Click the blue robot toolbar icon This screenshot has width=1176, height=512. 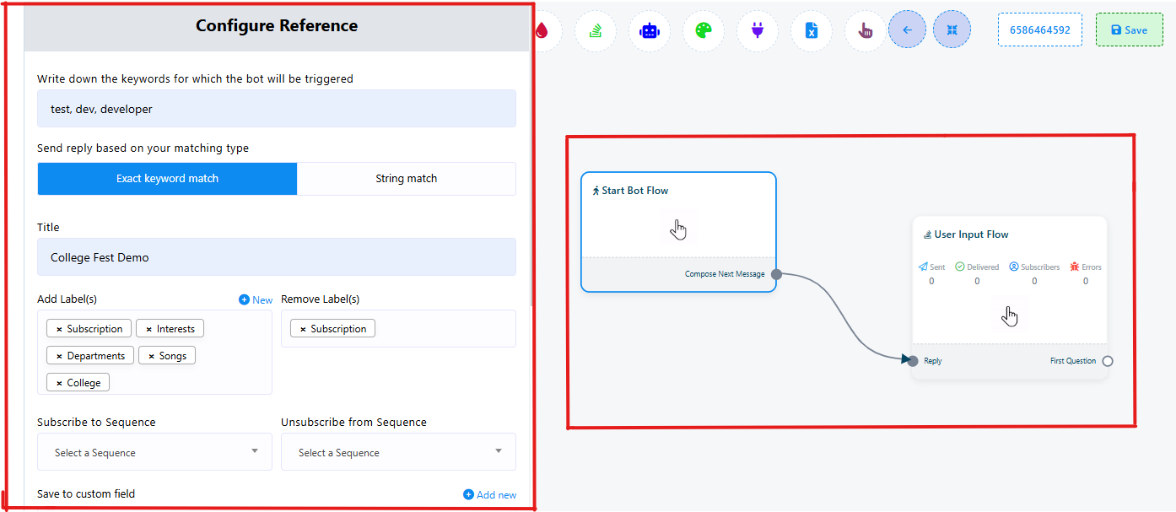pos(649,30)
